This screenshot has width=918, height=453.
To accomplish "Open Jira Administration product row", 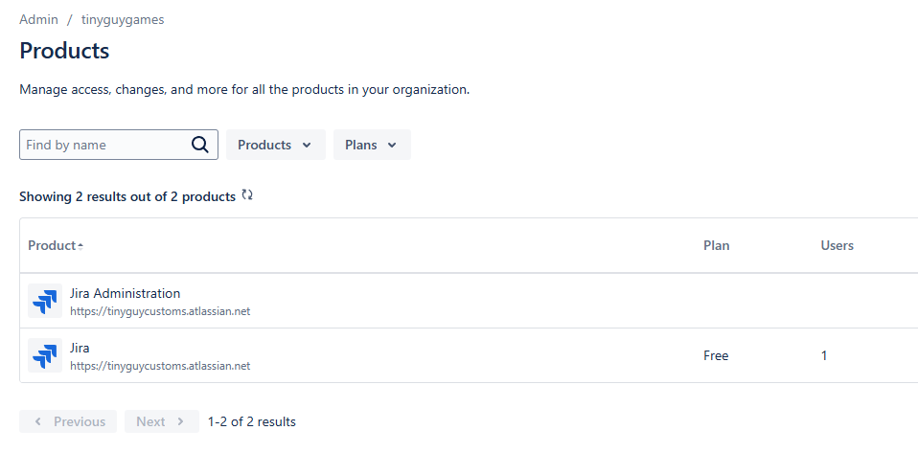I will tap(125, 293).
